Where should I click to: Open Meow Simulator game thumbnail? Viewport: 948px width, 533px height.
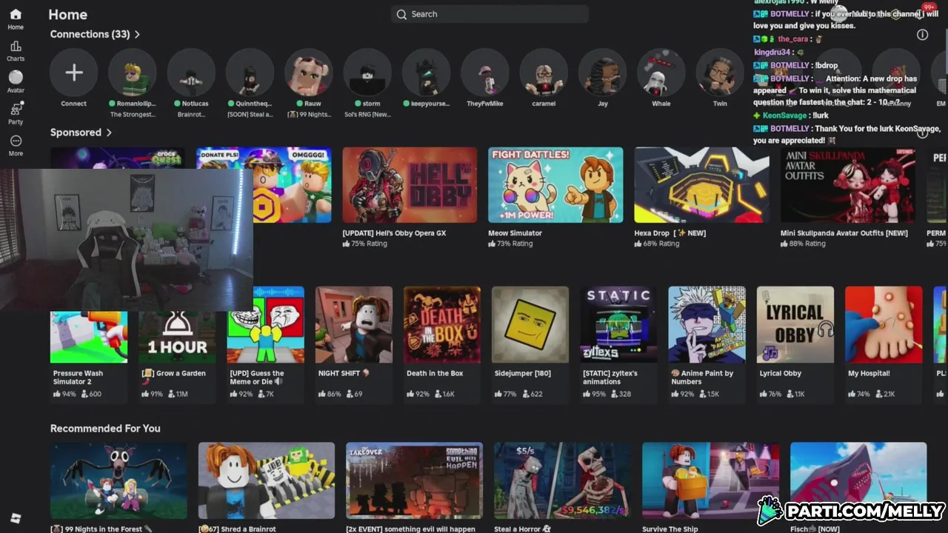click(555, 185)
